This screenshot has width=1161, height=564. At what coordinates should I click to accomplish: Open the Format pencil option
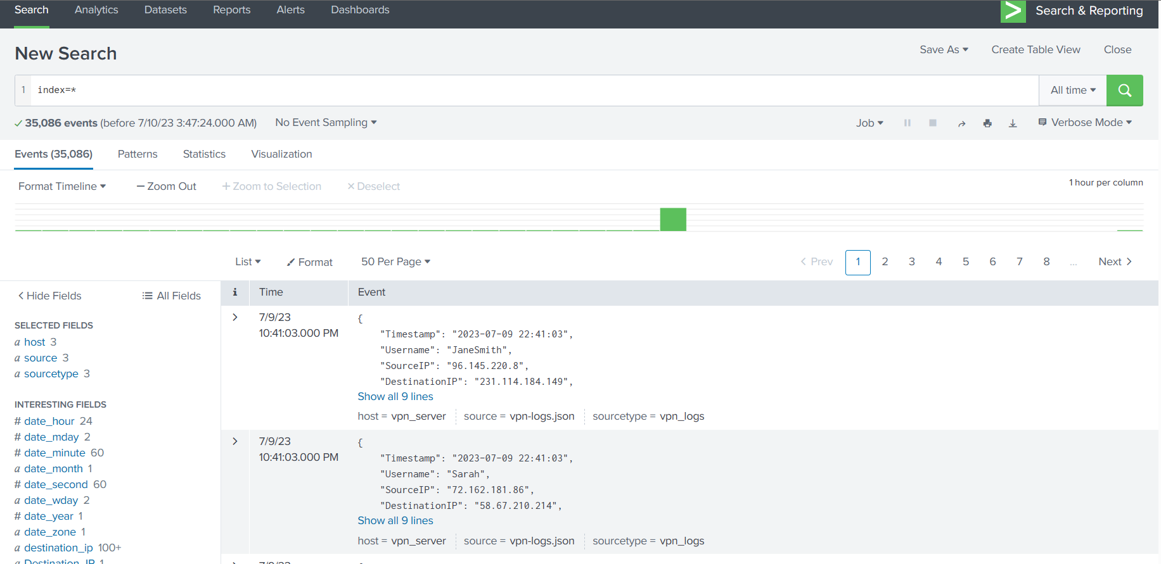point(309,262)
